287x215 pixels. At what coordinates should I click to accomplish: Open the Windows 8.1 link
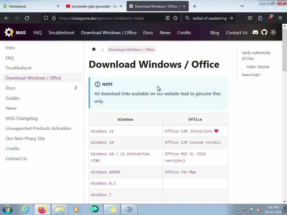[103, 183]
